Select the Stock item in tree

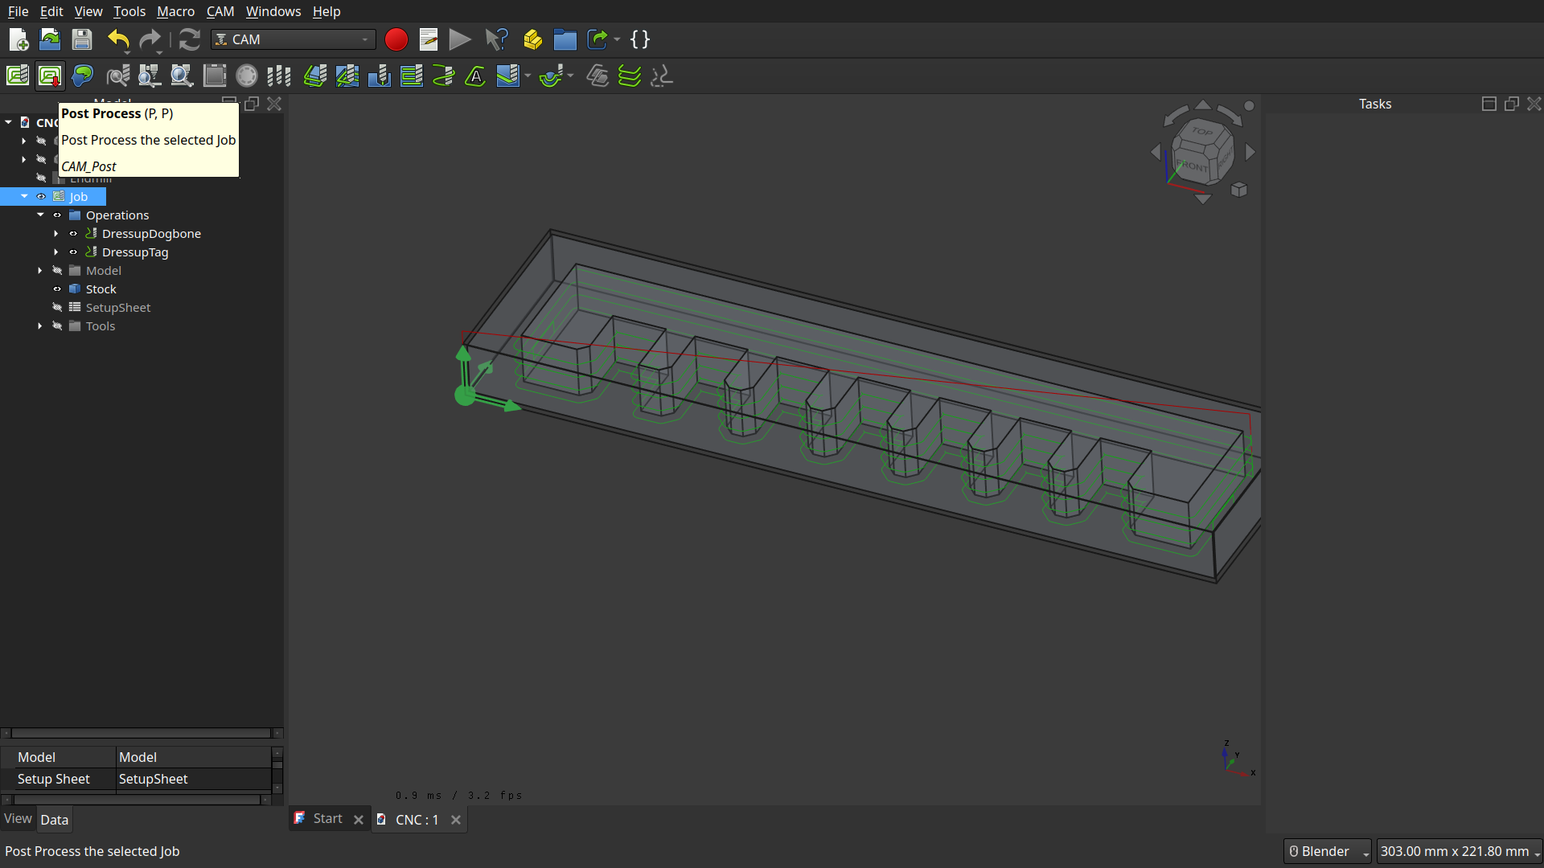(x=101, y=289)
